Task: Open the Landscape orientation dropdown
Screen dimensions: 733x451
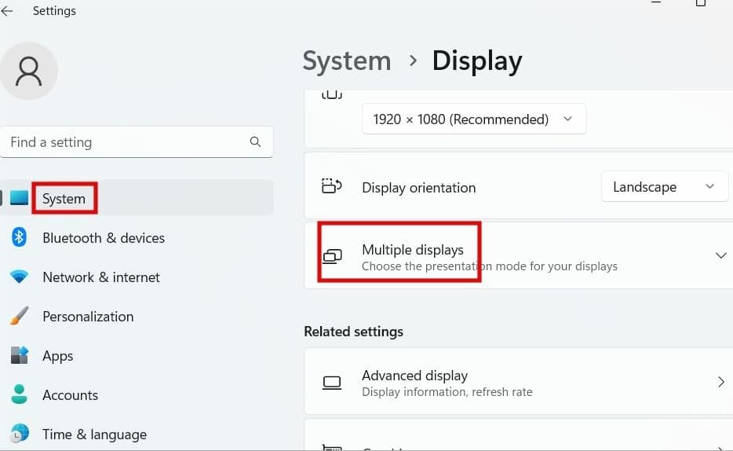Action: click(664, 187)
